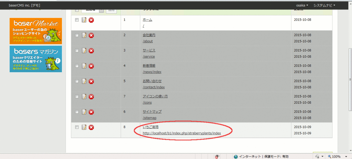Open the アイコンの使い方 menu link
Screen dimensions: 352x159
155,96
